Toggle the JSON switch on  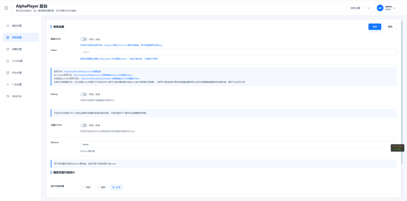(83, 39)
